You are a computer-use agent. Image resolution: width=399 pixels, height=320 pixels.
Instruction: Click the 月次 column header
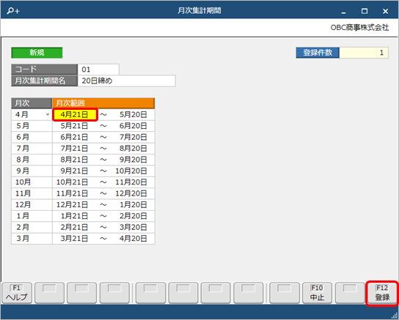32,103
